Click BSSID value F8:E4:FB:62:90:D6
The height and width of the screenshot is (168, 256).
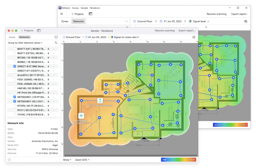click(48, 133)
